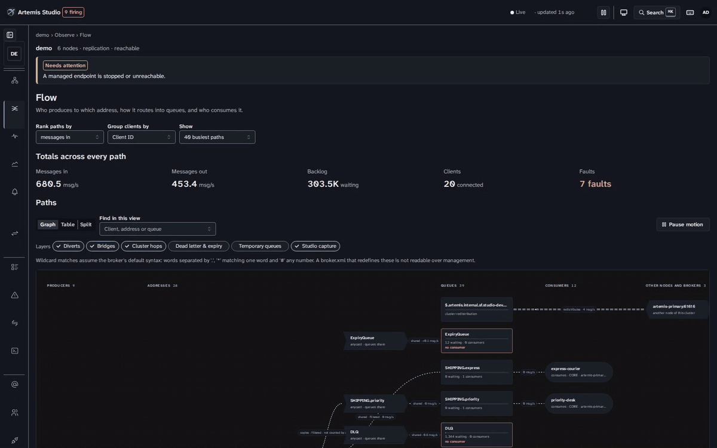Open the Group clients by dropdown
The height and width of the screenshot is (448, 717).
(x=142, y=137)
